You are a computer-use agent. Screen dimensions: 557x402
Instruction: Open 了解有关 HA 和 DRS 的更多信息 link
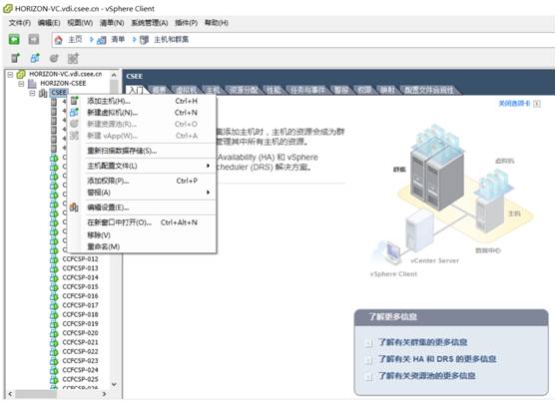[x=437, y=359]
